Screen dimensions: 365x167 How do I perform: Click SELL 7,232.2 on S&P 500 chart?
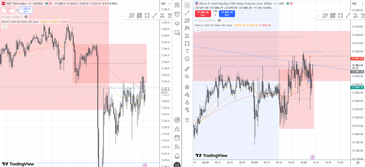(8, 10)
